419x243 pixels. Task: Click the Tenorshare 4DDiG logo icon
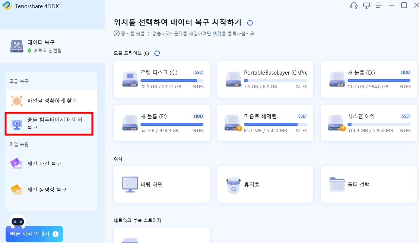pyautogui.click(x=7, y=6)
